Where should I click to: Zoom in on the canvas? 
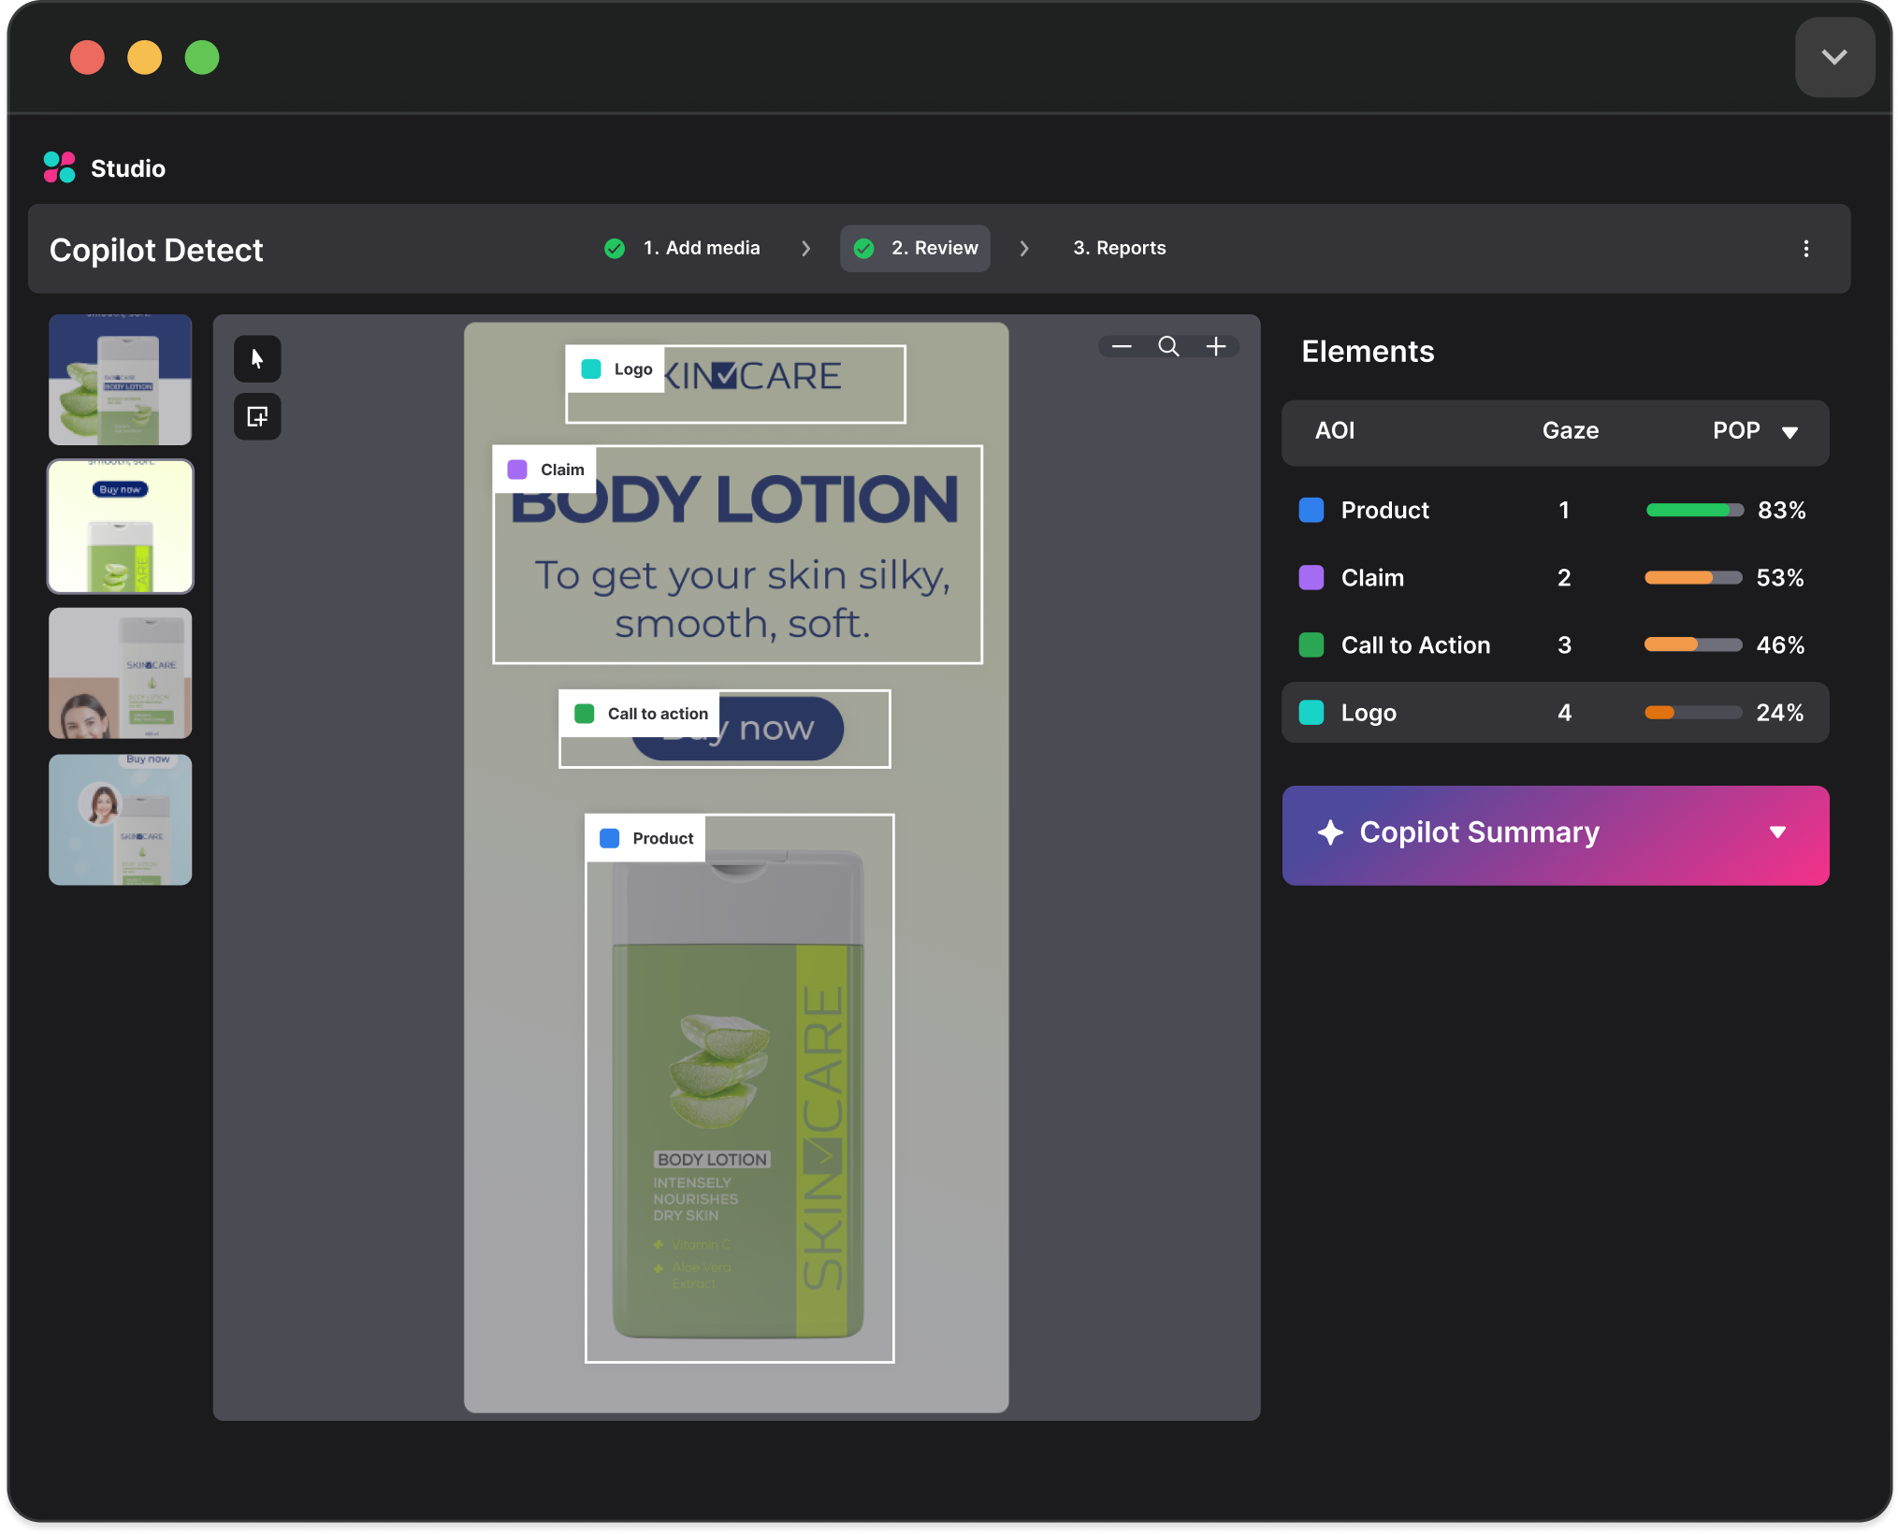coord(1216,346)
